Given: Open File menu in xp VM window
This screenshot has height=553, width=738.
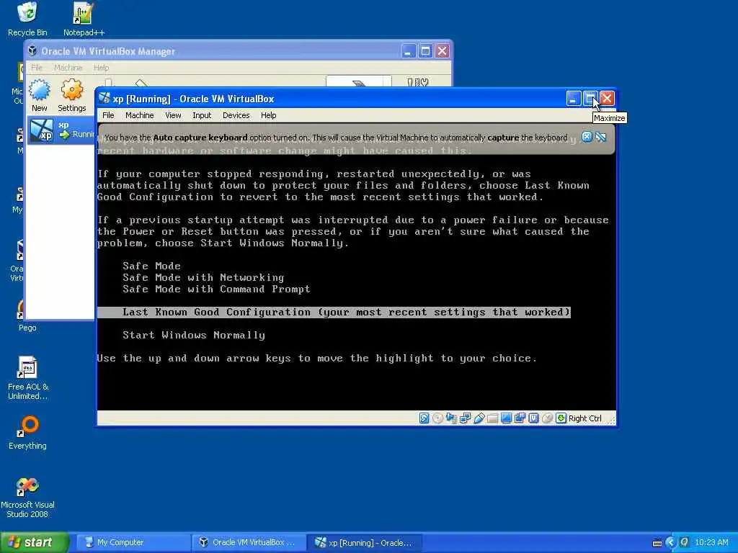Looking at the screenshot, I should pos(108,115).
